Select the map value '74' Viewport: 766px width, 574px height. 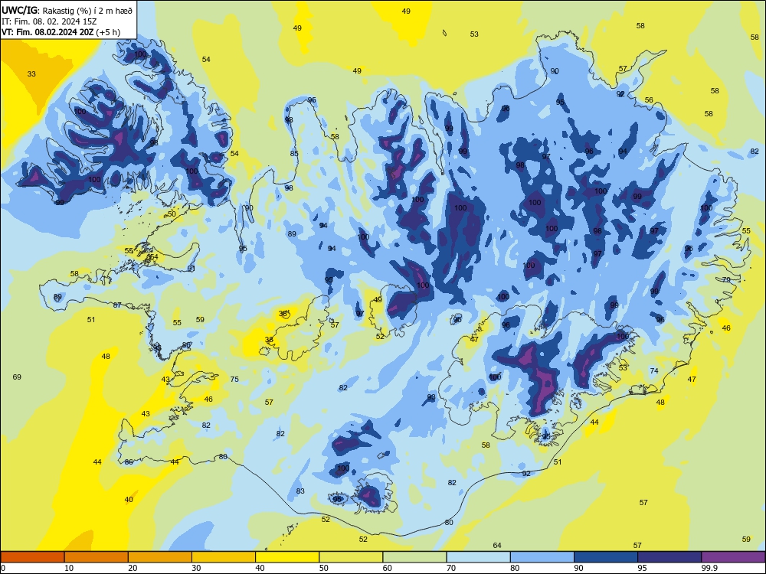pyautogui.click(x=654, y=371)
